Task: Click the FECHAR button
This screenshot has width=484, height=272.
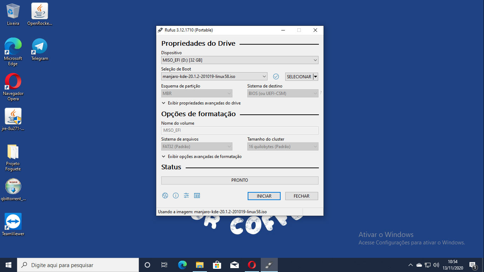Action: 302,196
